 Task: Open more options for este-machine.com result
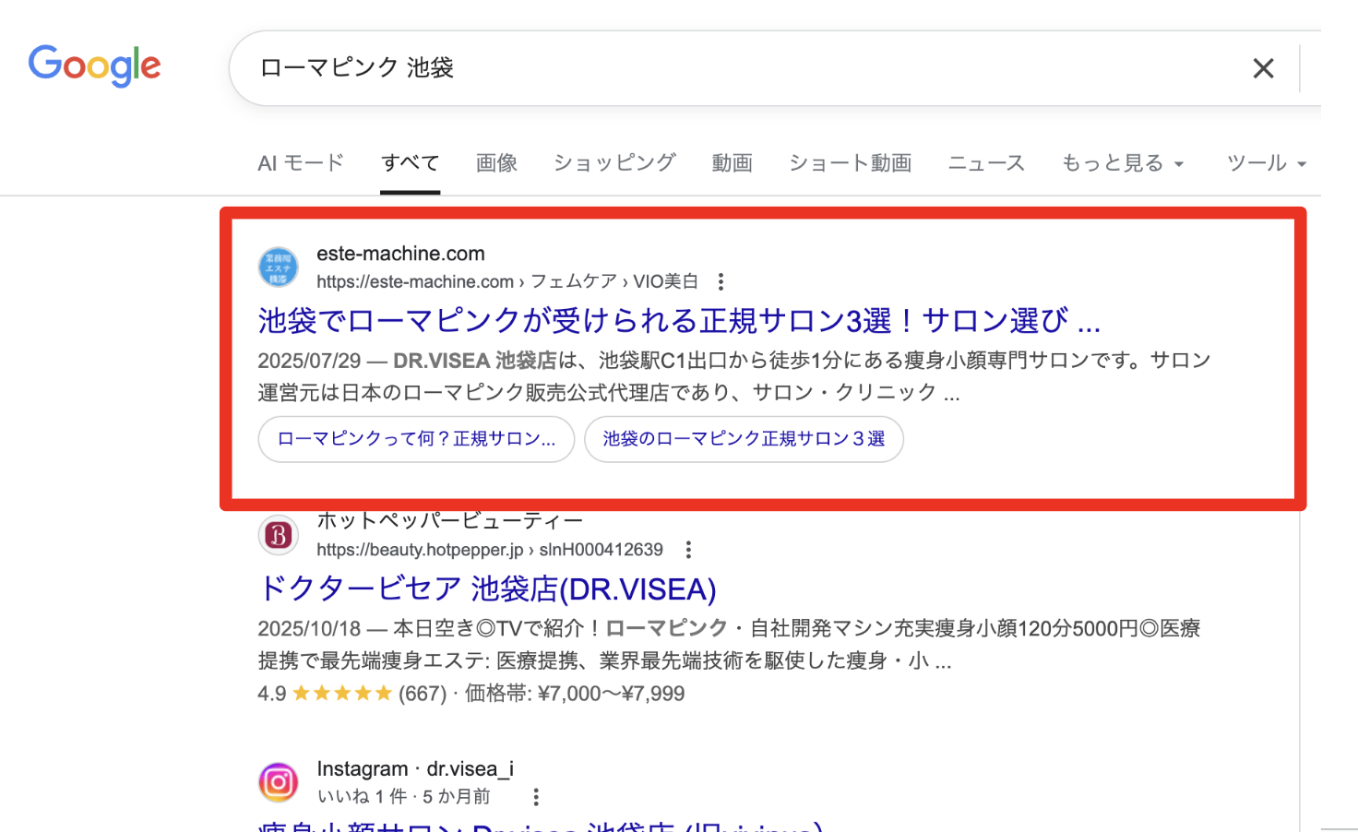coord(721,282)
